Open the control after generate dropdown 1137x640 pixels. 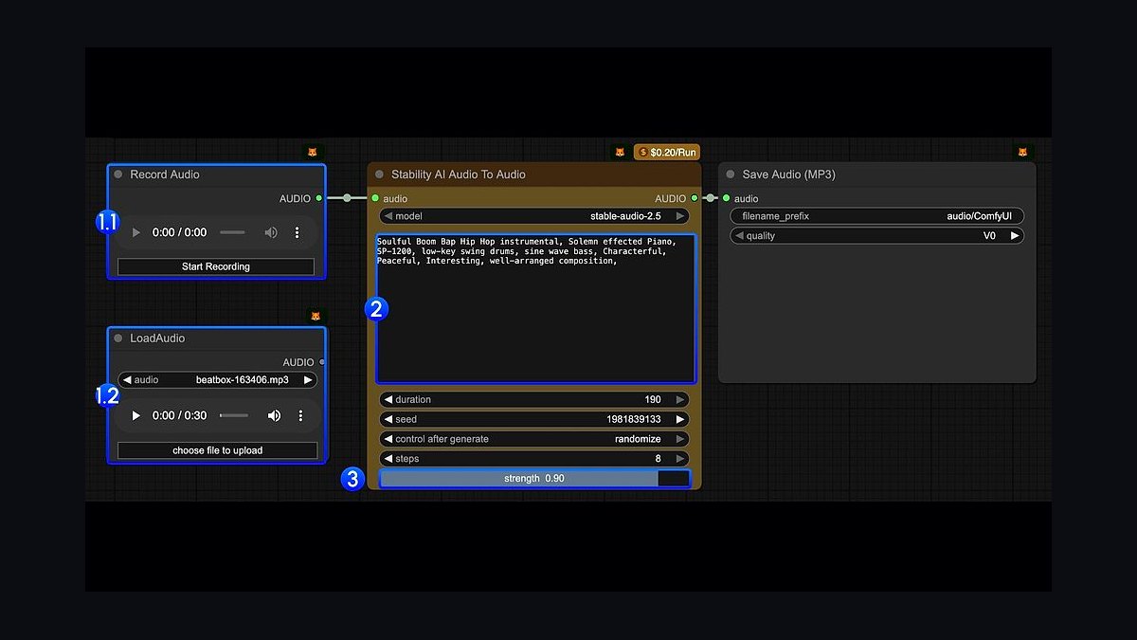(534, 439)
